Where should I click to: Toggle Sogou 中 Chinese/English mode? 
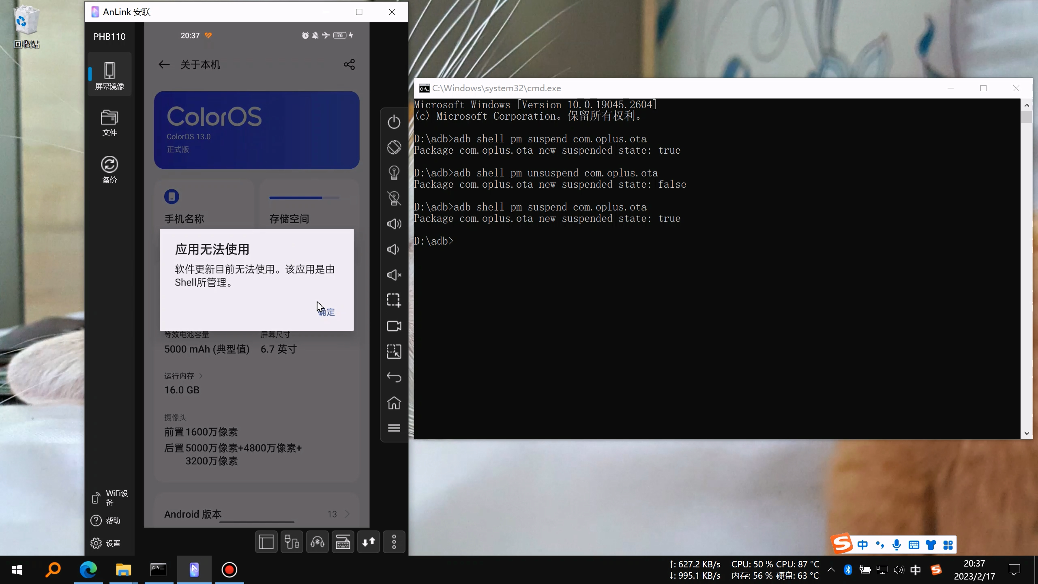[x=863, y=545]
